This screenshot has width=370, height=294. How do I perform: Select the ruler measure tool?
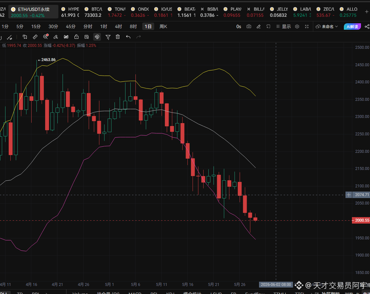pos(35,37)
